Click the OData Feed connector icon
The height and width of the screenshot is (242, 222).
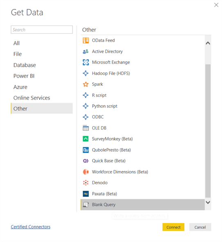pos(86,41)
